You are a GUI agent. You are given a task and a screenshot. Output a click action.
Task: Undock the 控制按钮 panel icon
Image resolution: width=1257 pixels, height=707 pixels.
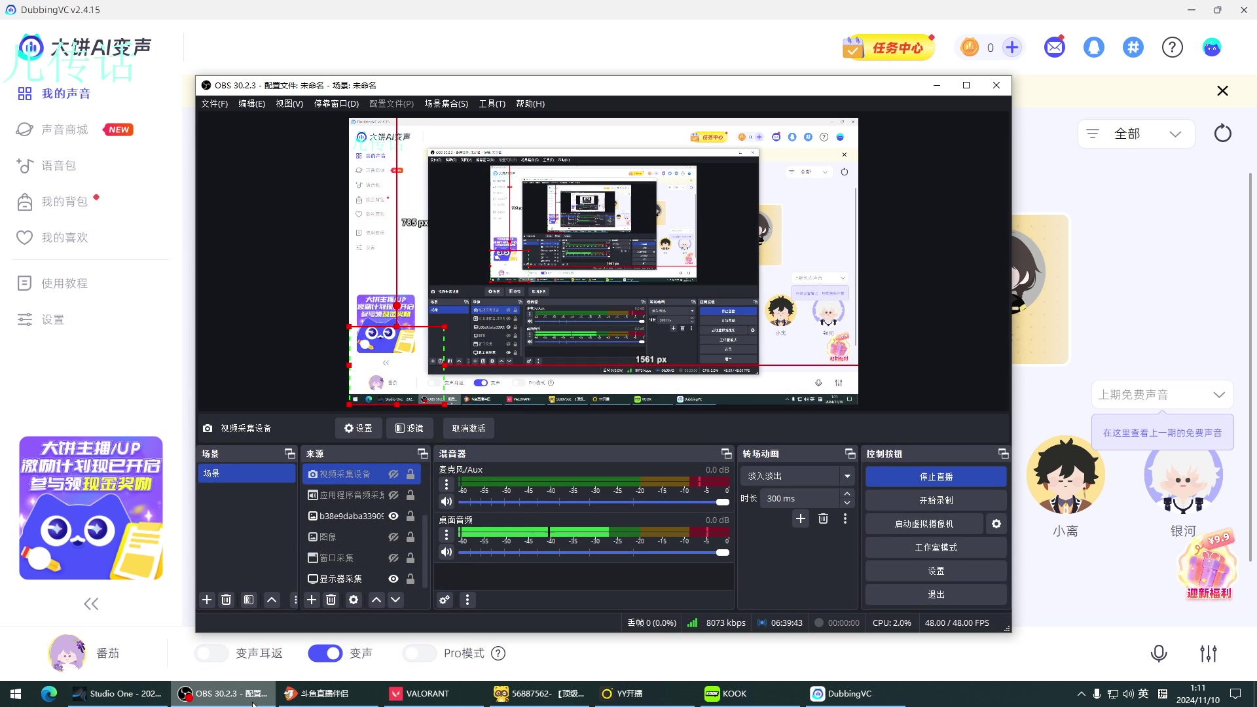[1003, 454]
